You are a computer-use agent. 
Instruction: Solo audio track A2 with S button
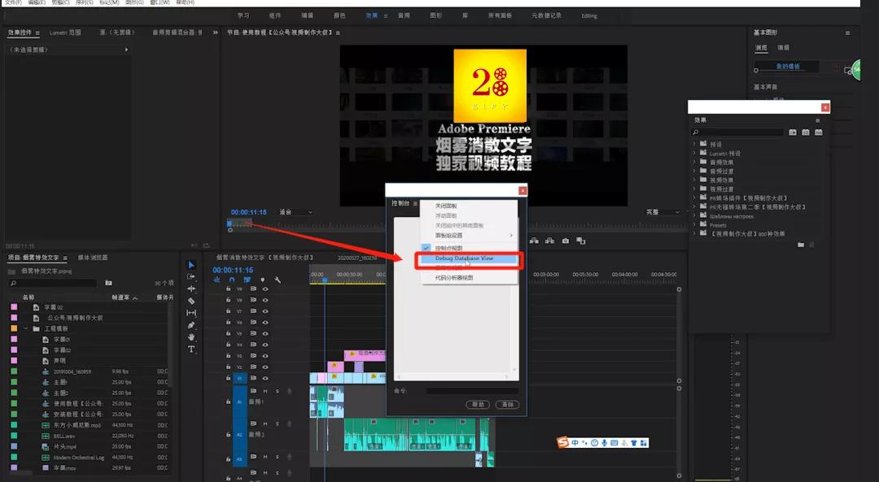[277, 423]
